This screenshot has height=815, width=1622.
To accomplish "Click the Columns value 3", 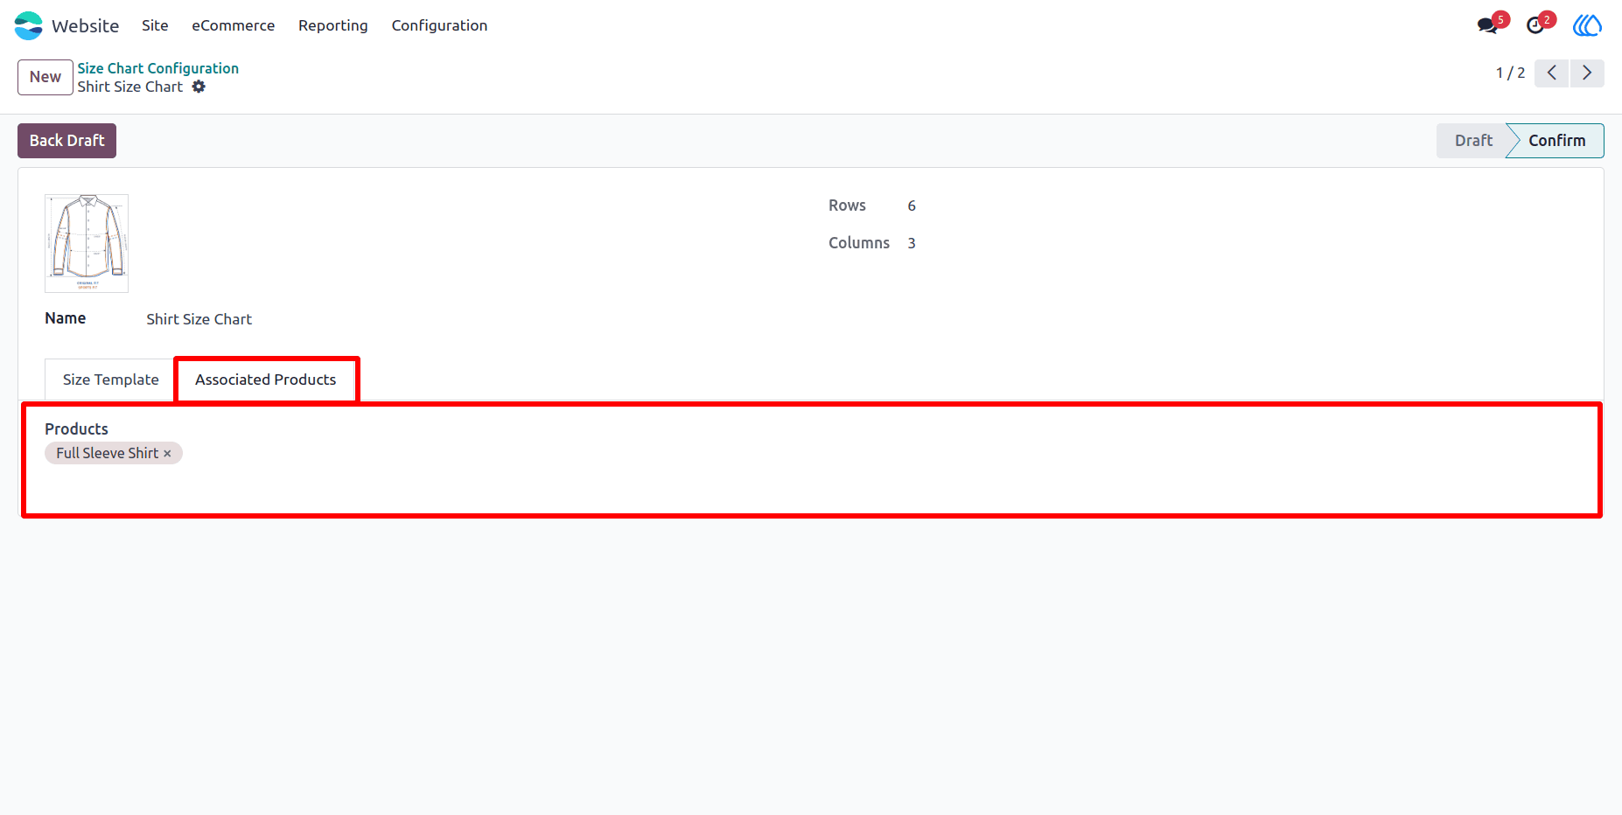I will pyautogui.click(x=912, y=243).
